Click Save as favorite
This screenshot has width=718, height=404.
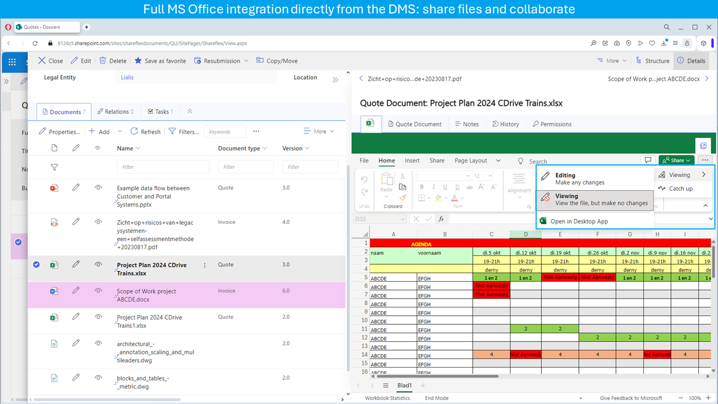pos(160,61)
